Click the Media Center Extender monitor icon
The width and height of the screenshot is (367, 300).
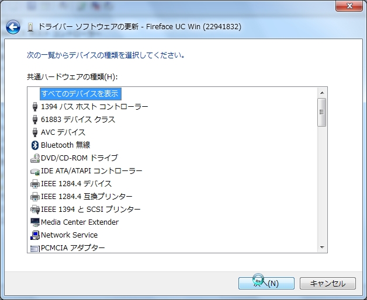pos(34,222)
